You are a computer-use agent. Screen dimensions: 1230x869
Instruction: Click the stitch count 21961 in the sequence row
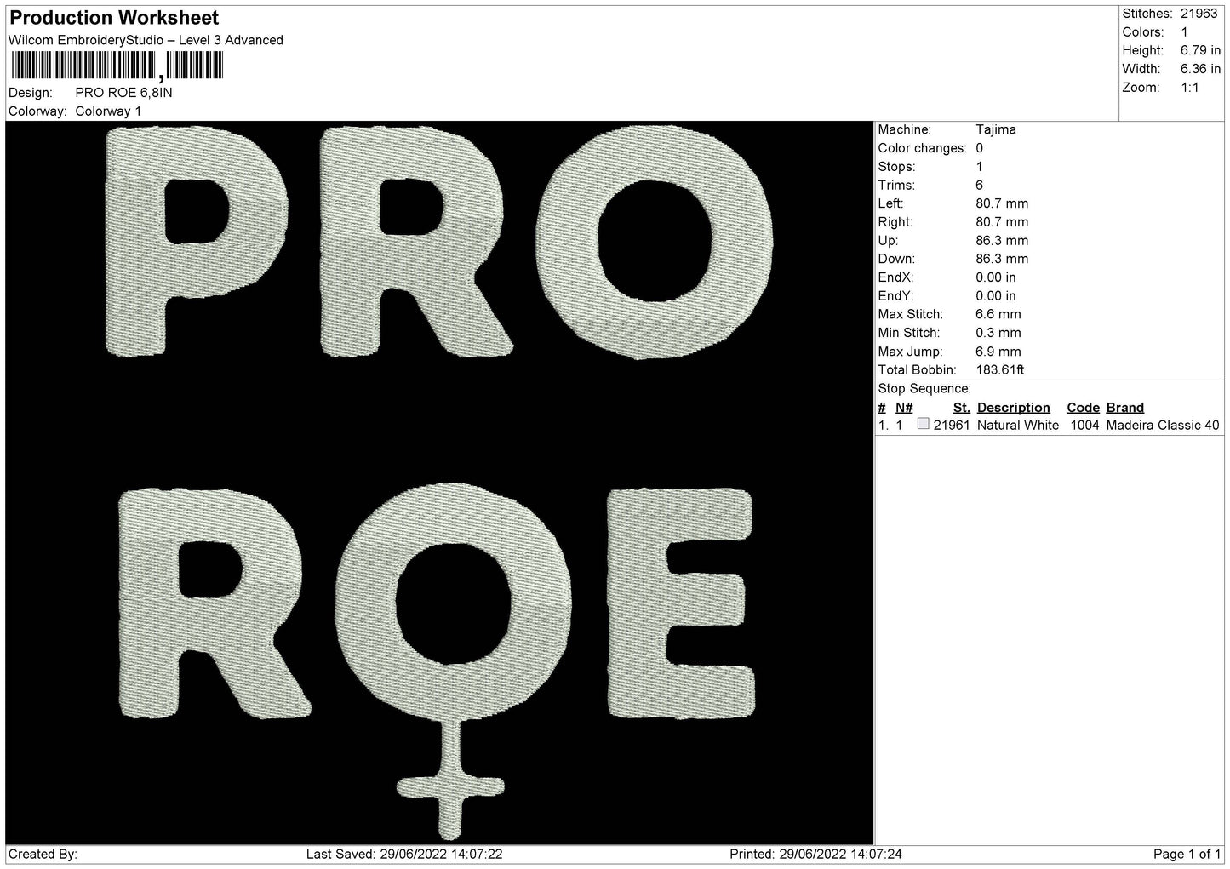pos(952,426)
